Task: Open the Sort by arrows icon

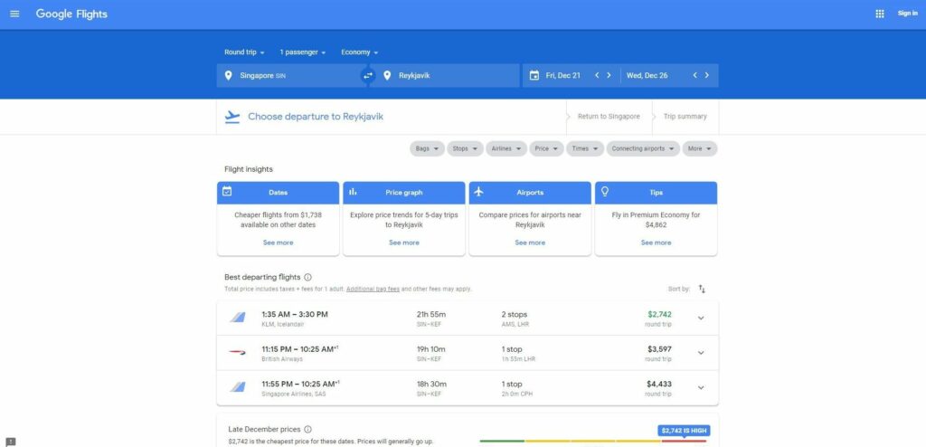Action: point(702,290)
